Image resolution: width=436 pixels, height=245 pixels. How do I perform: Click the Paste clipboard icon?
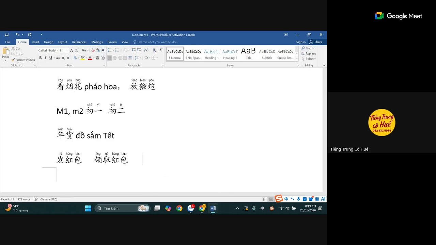point(6,51)
